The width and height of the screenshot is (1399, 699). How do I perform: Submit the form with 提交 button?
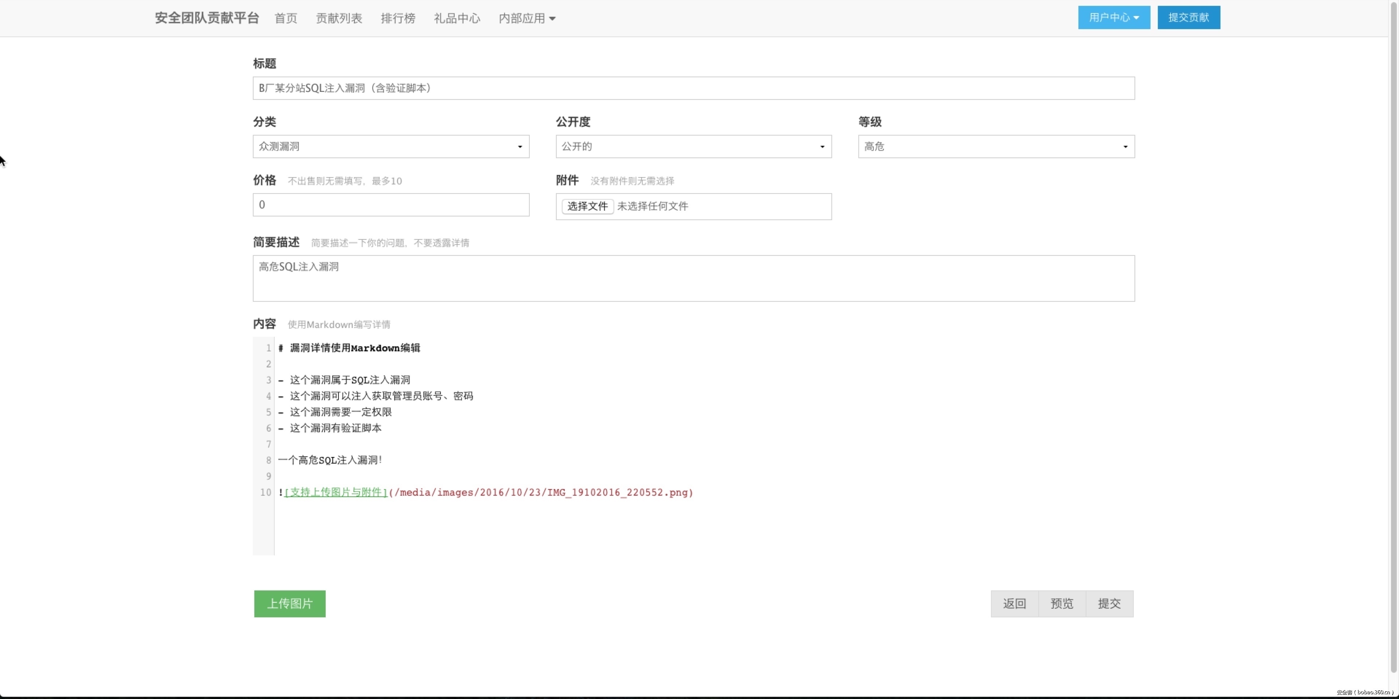[x=1109, y=604]
